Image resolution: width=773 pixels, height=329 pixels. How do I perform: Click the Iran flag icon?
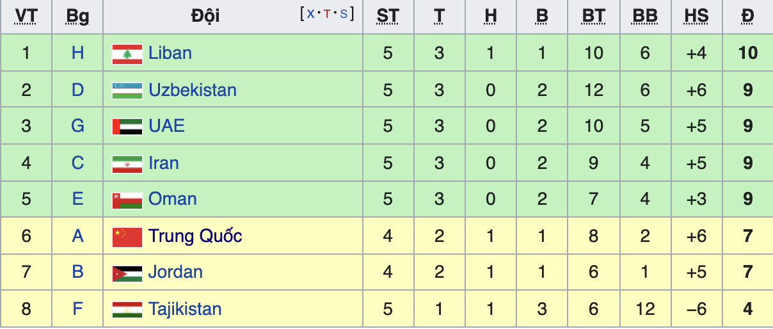coord(127,164)
